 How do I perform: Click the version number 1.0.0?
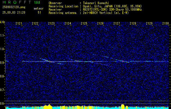tap(37, 2)
